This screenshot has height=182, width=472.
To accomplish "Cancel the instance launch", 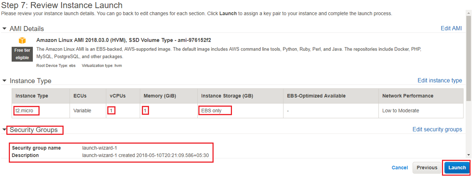I will 400,168.
